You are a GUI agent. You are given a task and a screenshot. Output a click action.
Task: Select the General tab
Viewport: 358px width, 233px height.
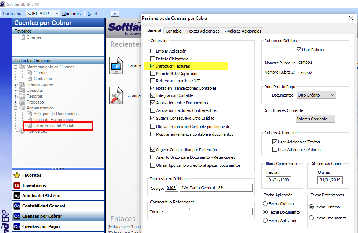154,30
